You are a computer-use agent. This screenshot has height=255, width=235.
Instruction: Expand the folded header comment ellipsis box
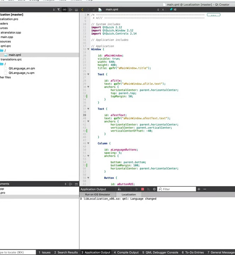213,15
